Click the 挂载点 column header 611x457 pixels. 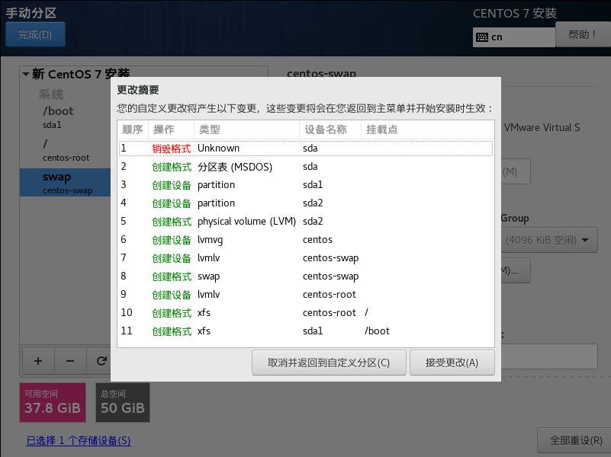[427, 129]
